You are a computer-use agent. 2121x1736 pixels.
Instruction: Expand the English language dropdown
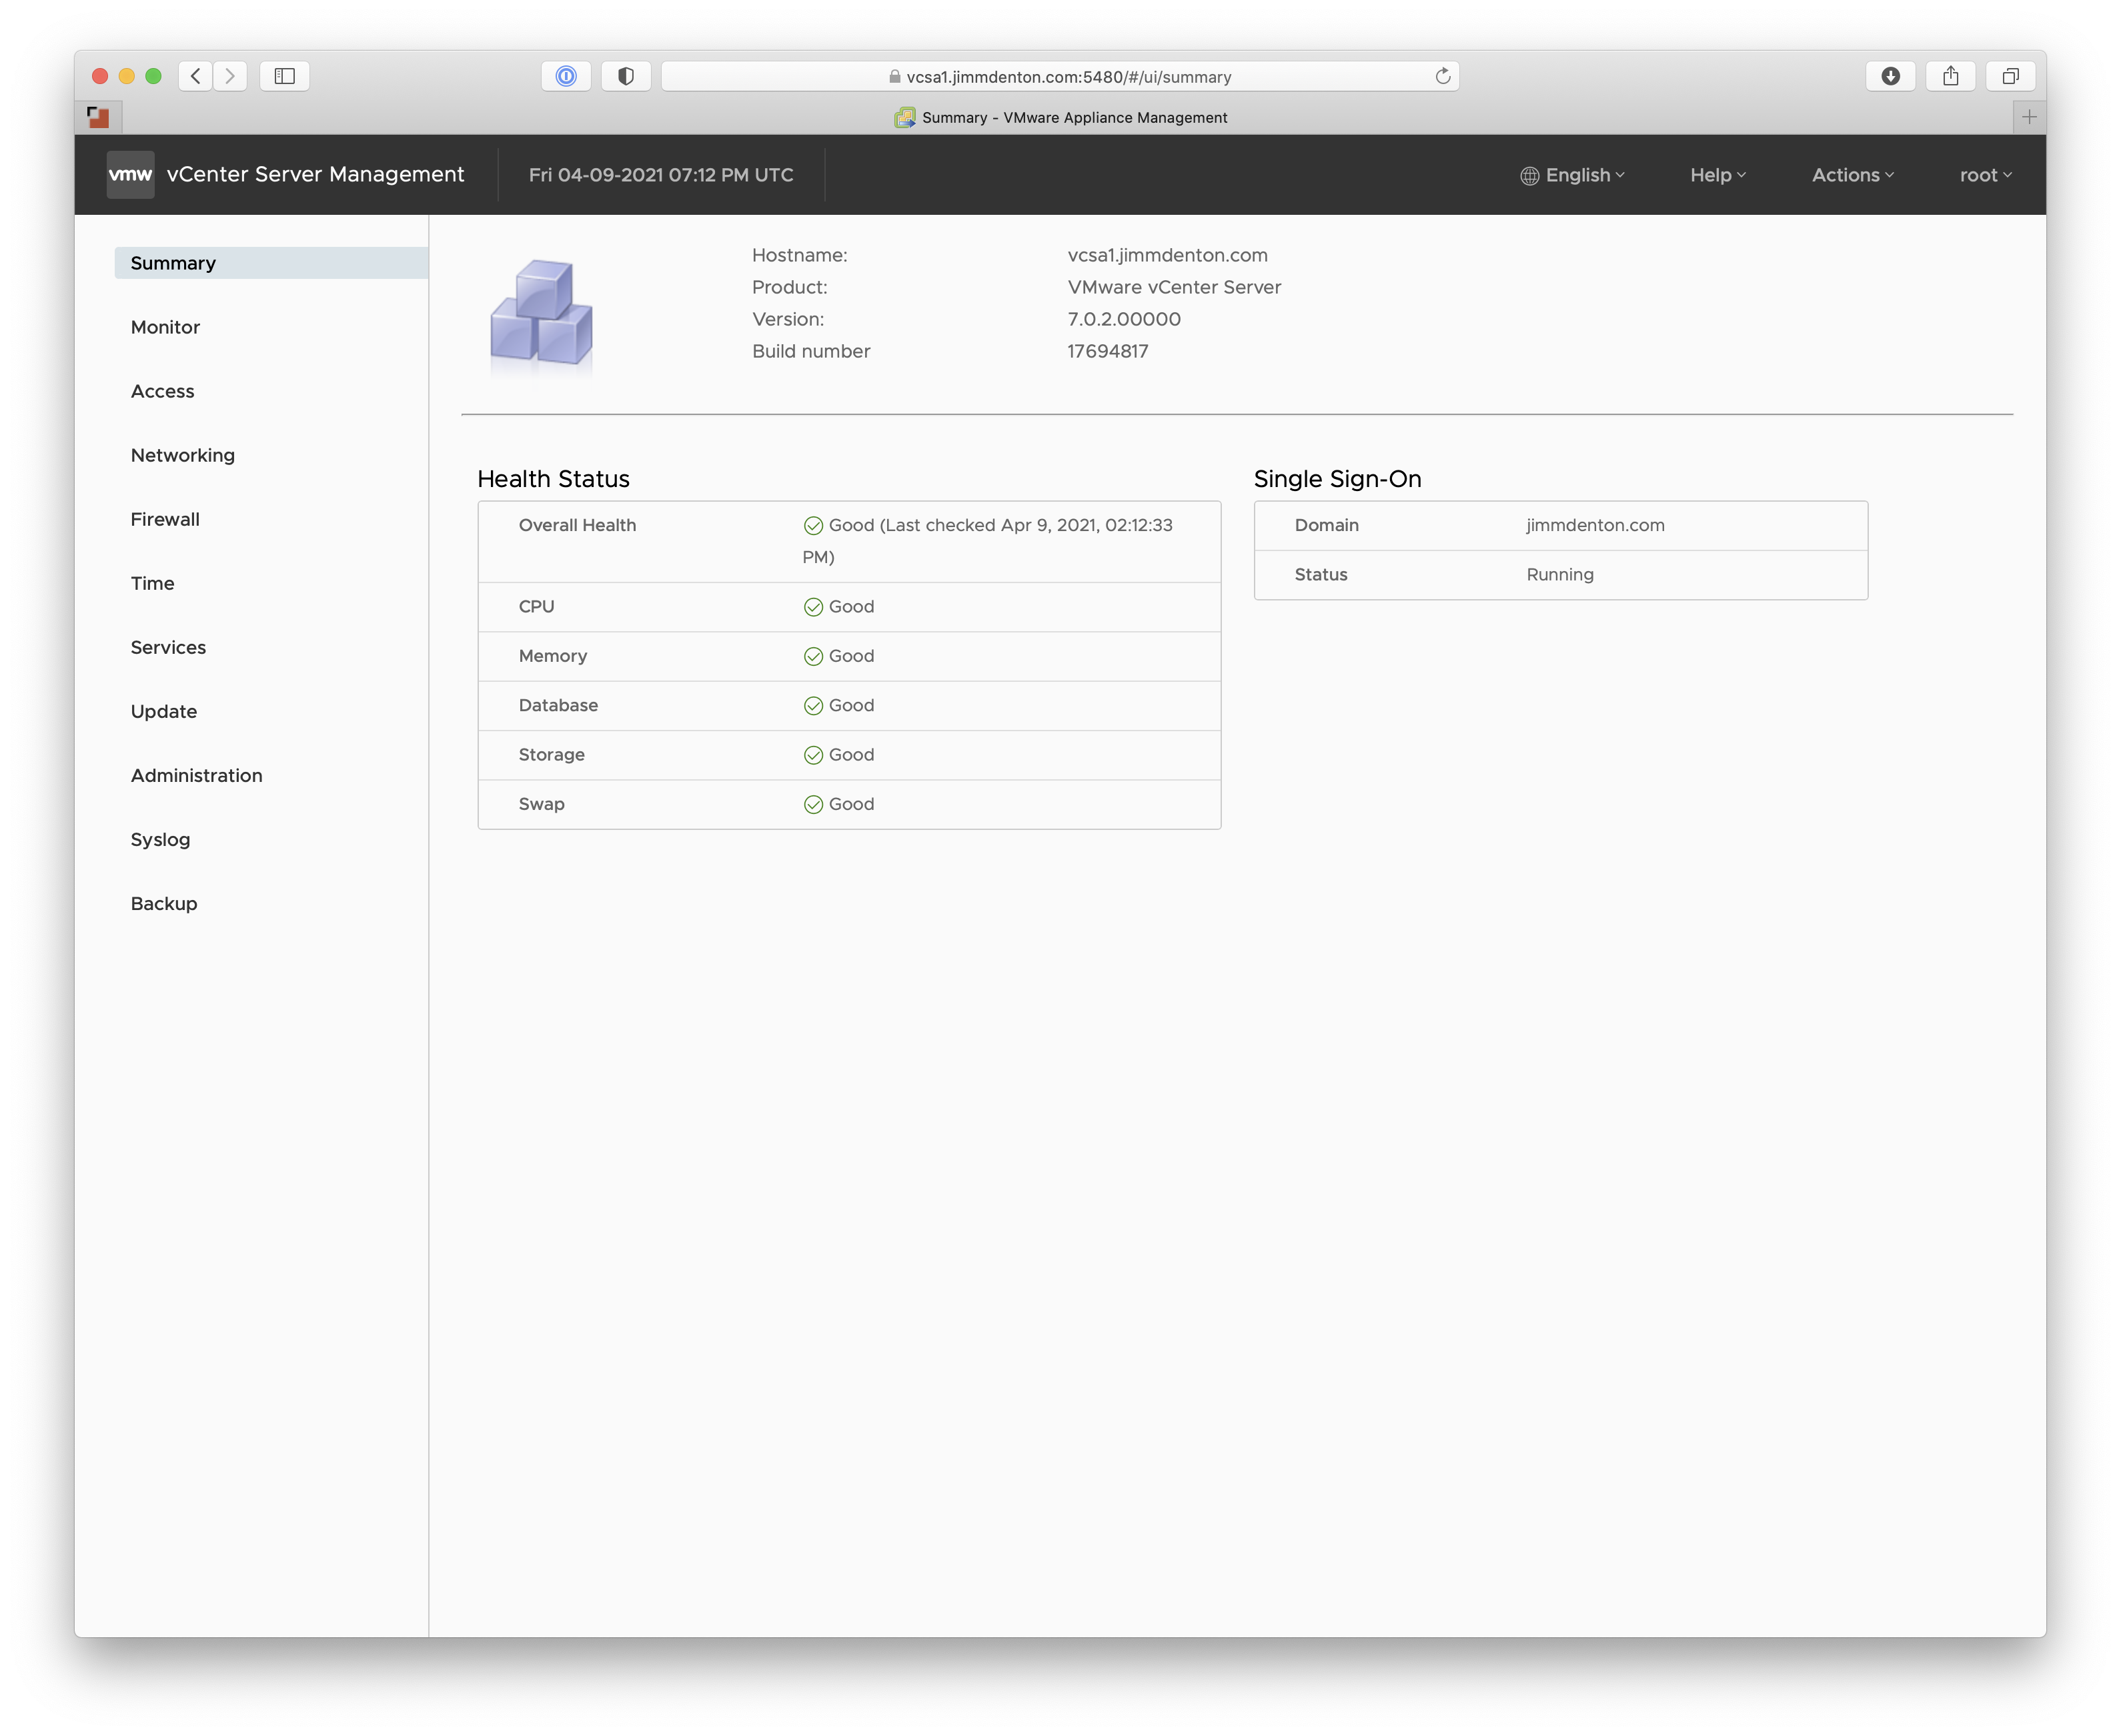click(x=1573, y=175)
